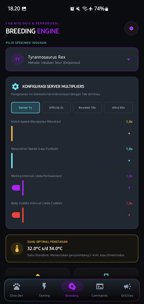Click the Baby Cuddle Interval label

pos(36,203)
